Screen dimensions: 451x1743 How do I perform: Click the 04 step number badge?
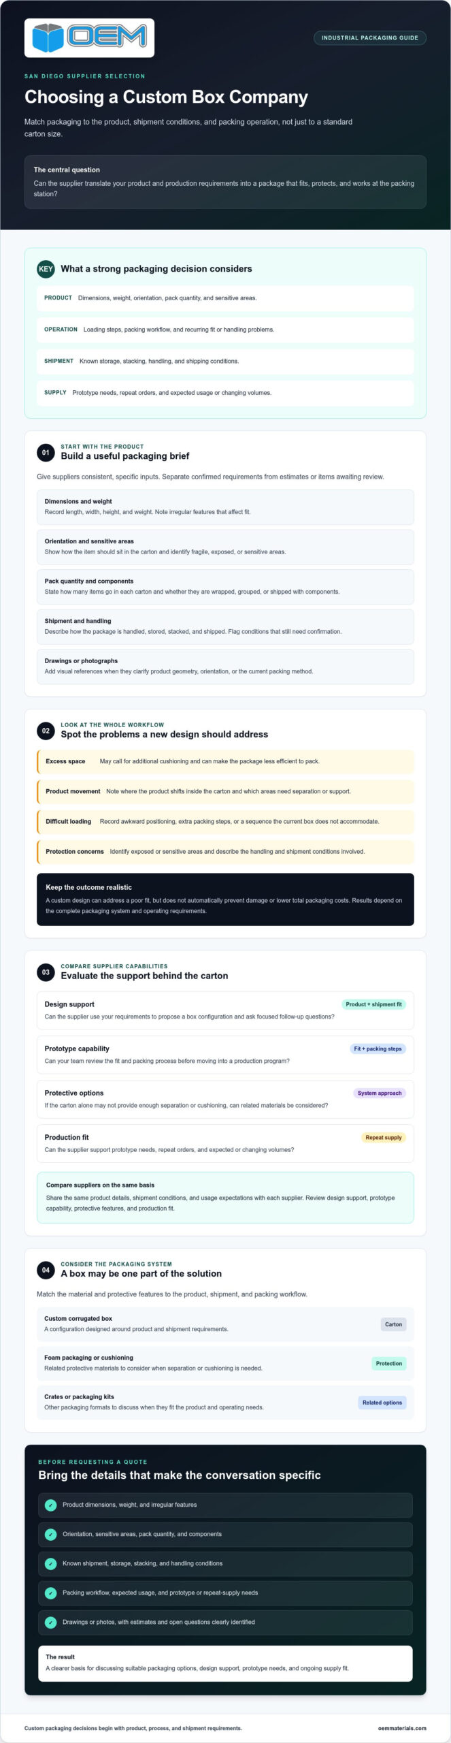point(46,1270)
